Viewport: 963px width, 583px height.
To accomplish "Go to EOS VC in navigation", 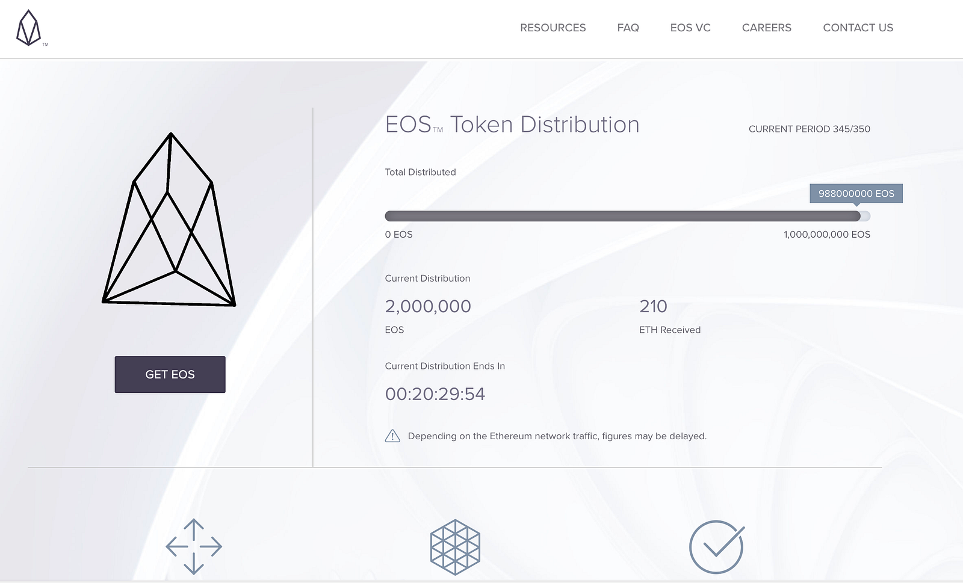I will tap(690, 28).
